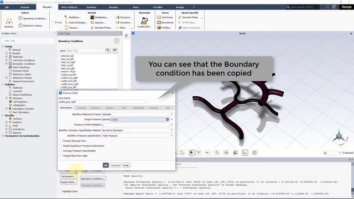Toggle the Energy checkbox
The width and height of the screenshot is (354, 199).
tap(53, 22)
